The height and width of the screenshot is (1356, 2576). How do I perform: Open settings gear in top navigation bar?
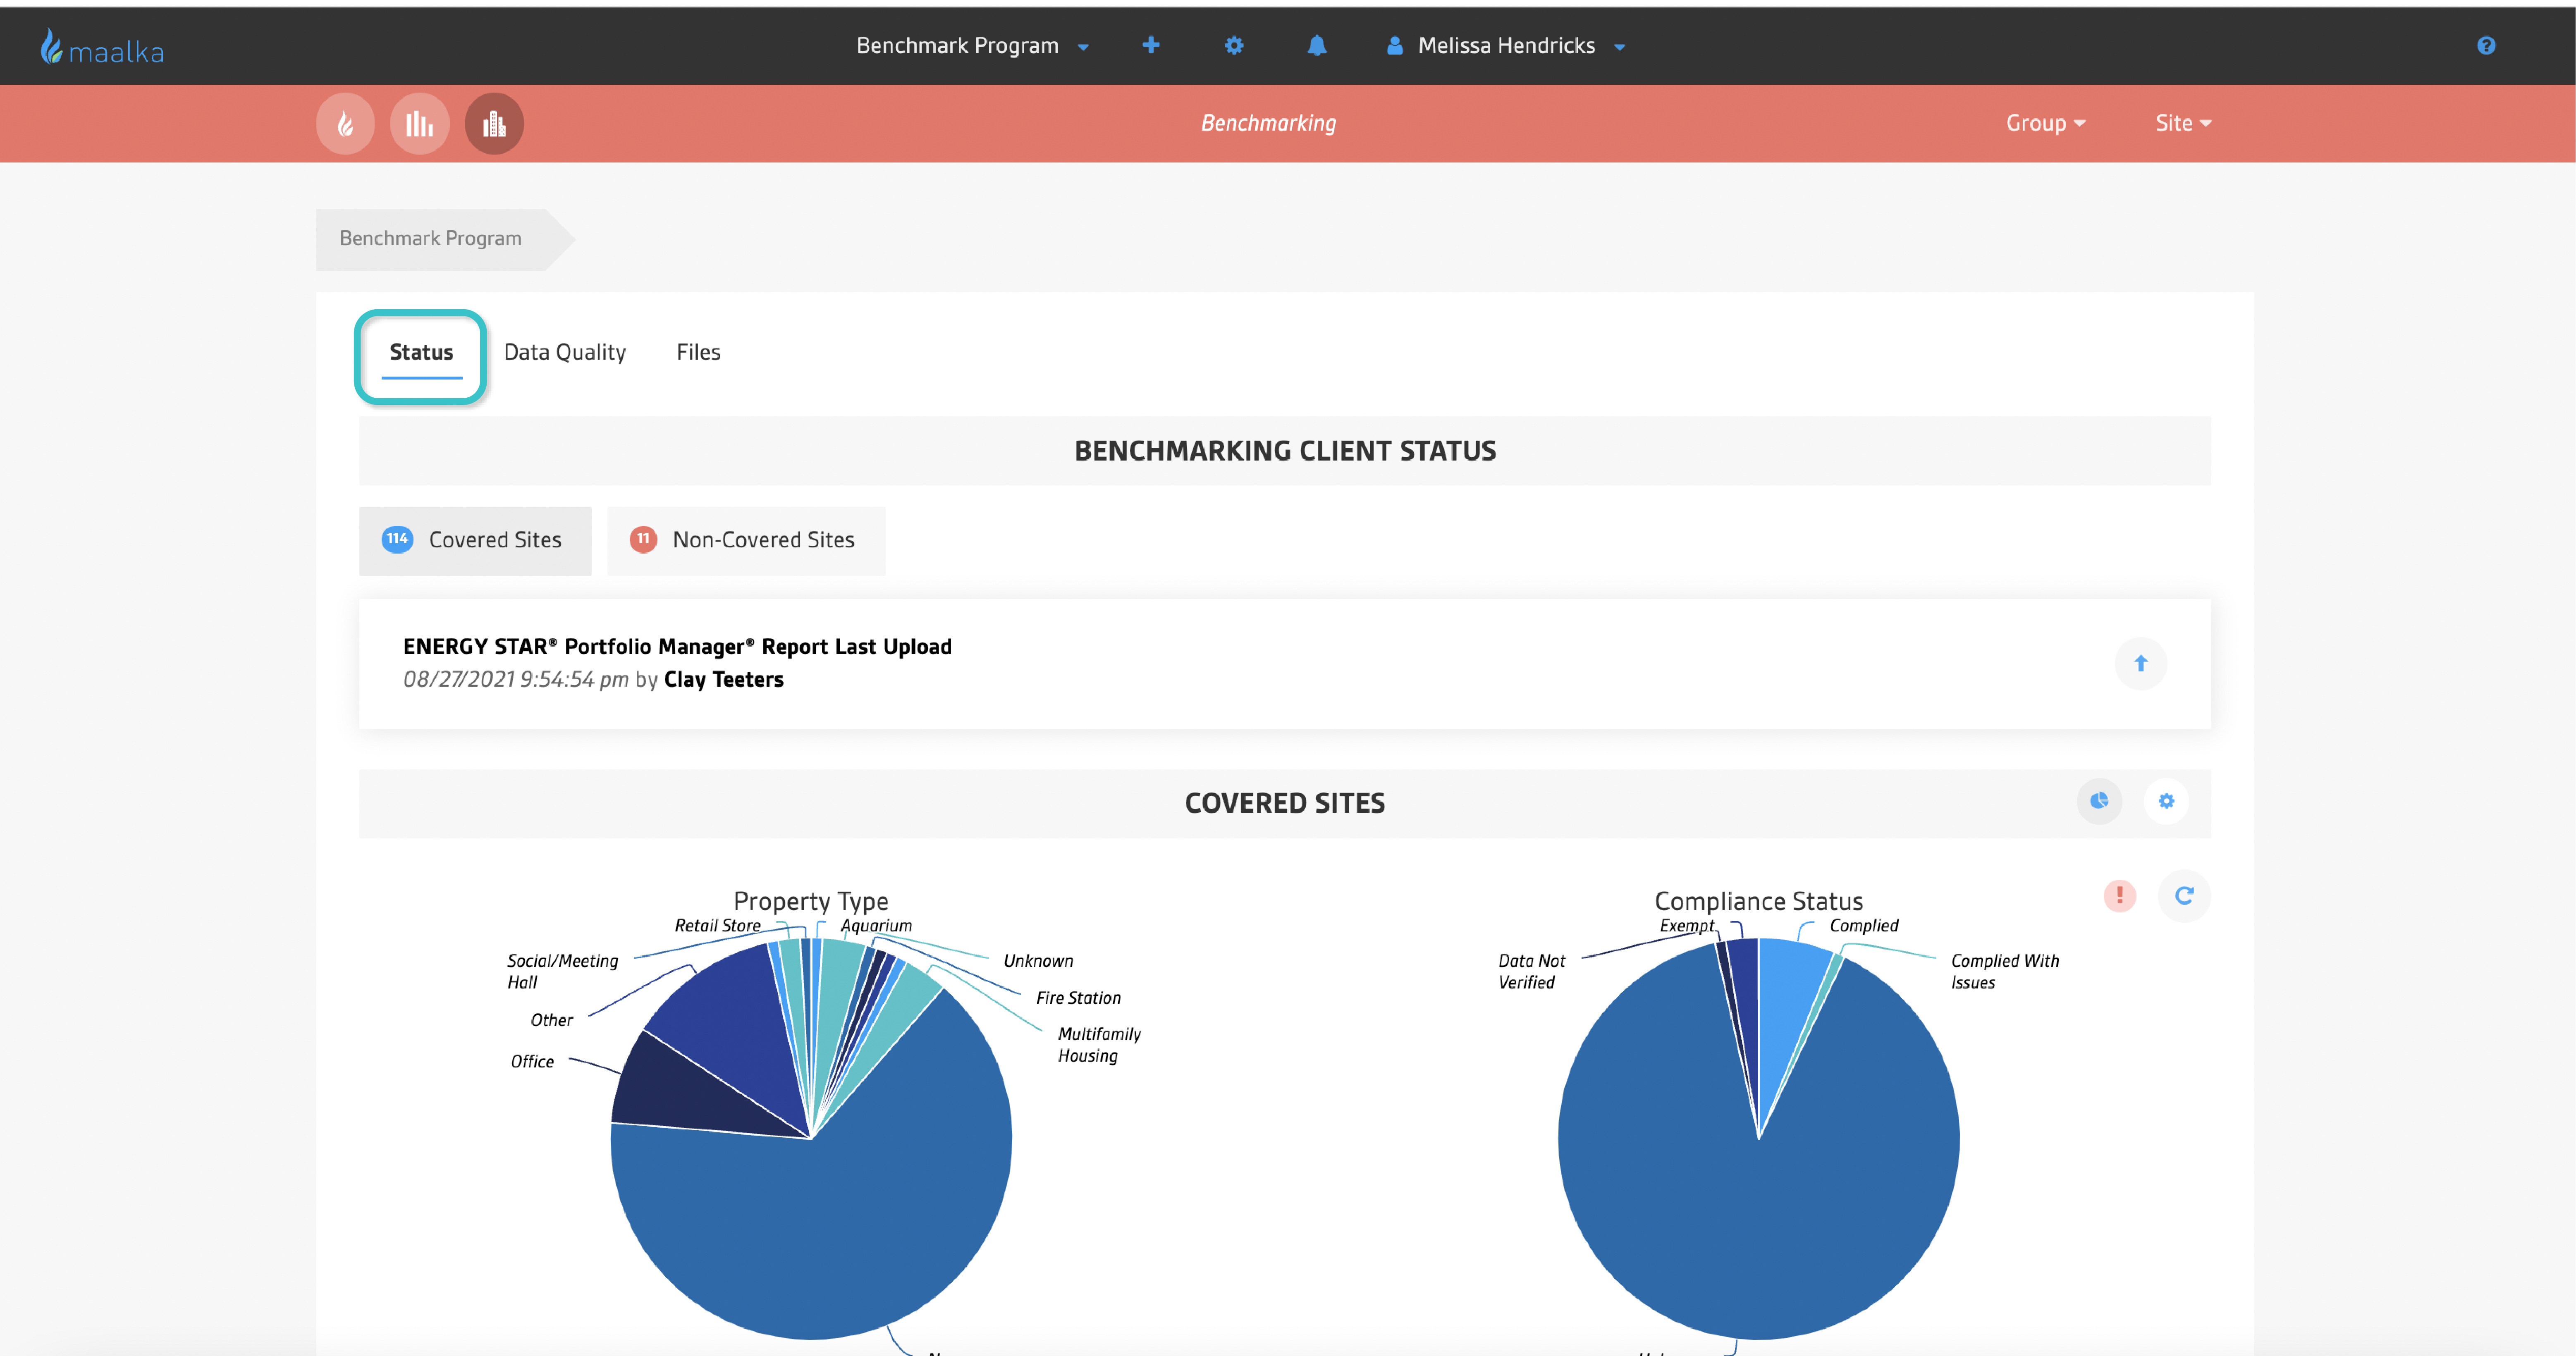pos(1234,45)
